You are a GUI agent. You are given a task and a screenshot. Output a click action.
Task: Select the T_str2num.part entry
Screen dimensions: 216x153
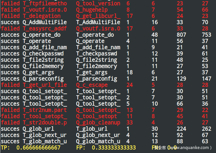(45, 110)
